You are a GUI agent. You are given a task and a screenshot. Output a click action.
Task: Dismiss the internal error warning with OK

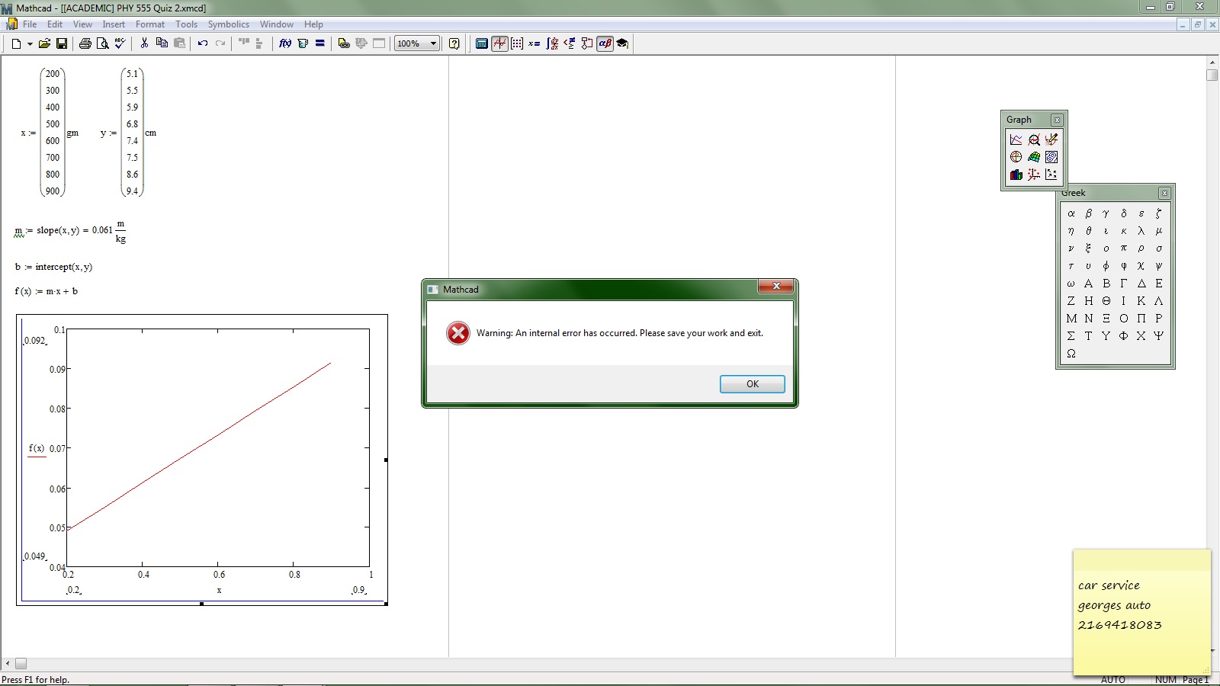coord(752,383)
